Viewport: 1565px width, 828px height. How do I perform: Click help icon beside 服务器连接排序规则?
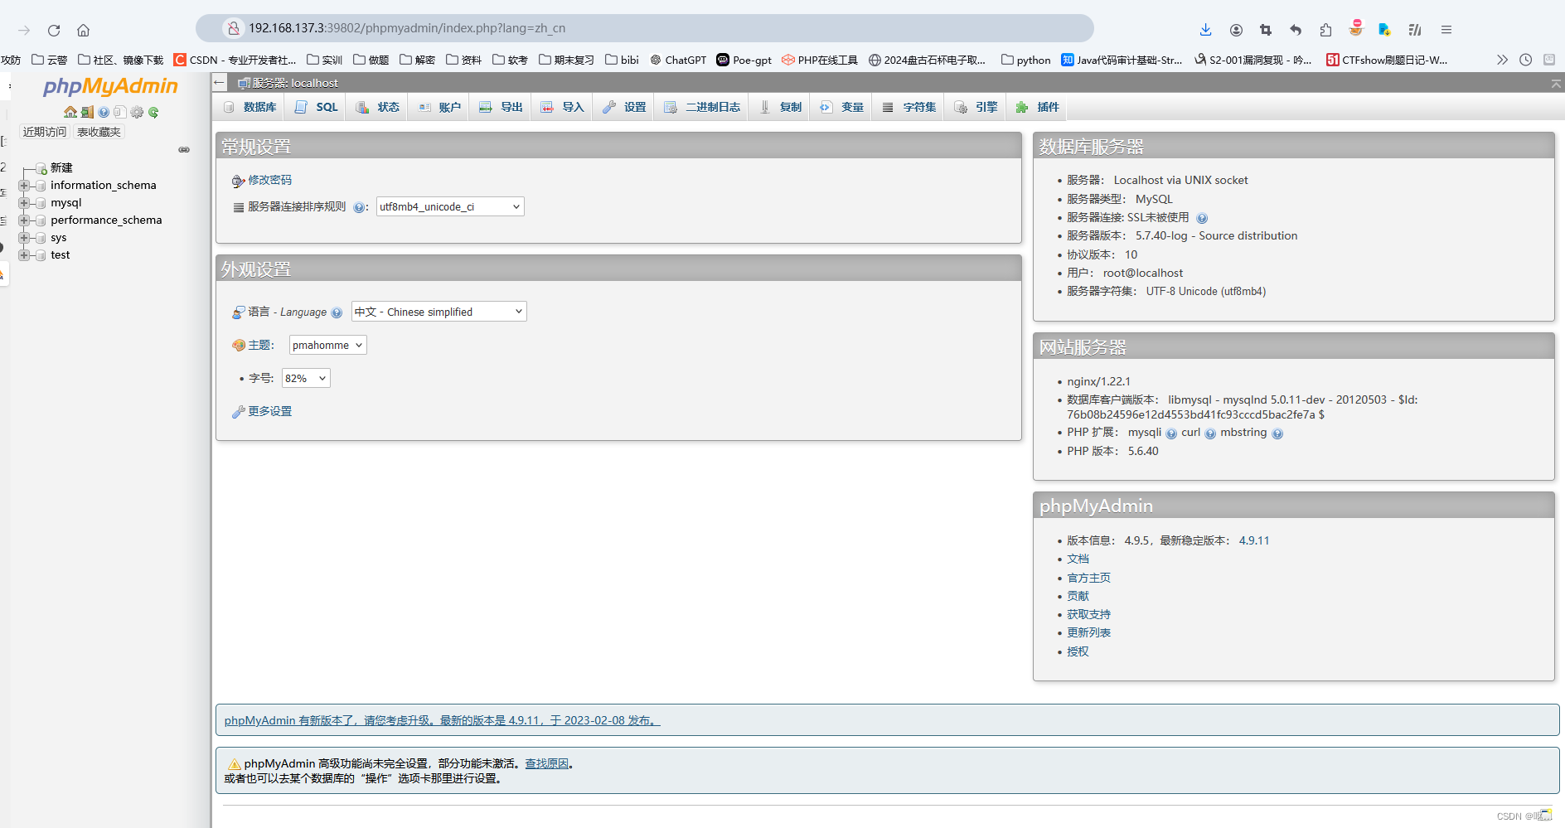pos(358,207)
